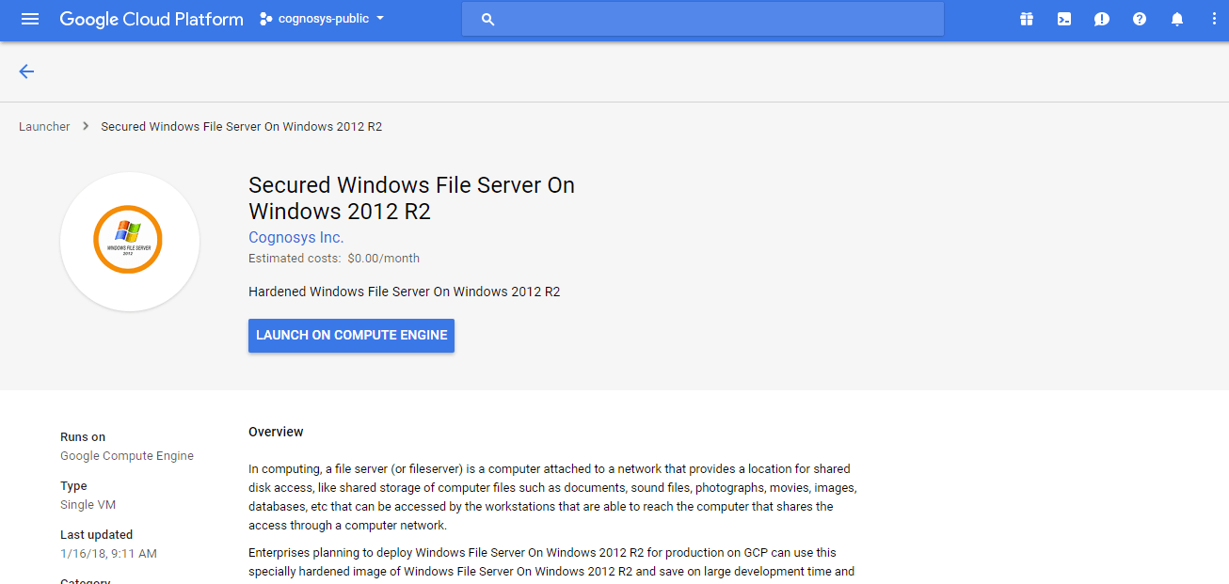Image resolution: width=1229 pixels, height=584 pixels.
Task: Click the Secured Windows File Server title heading
Action: 411,198
